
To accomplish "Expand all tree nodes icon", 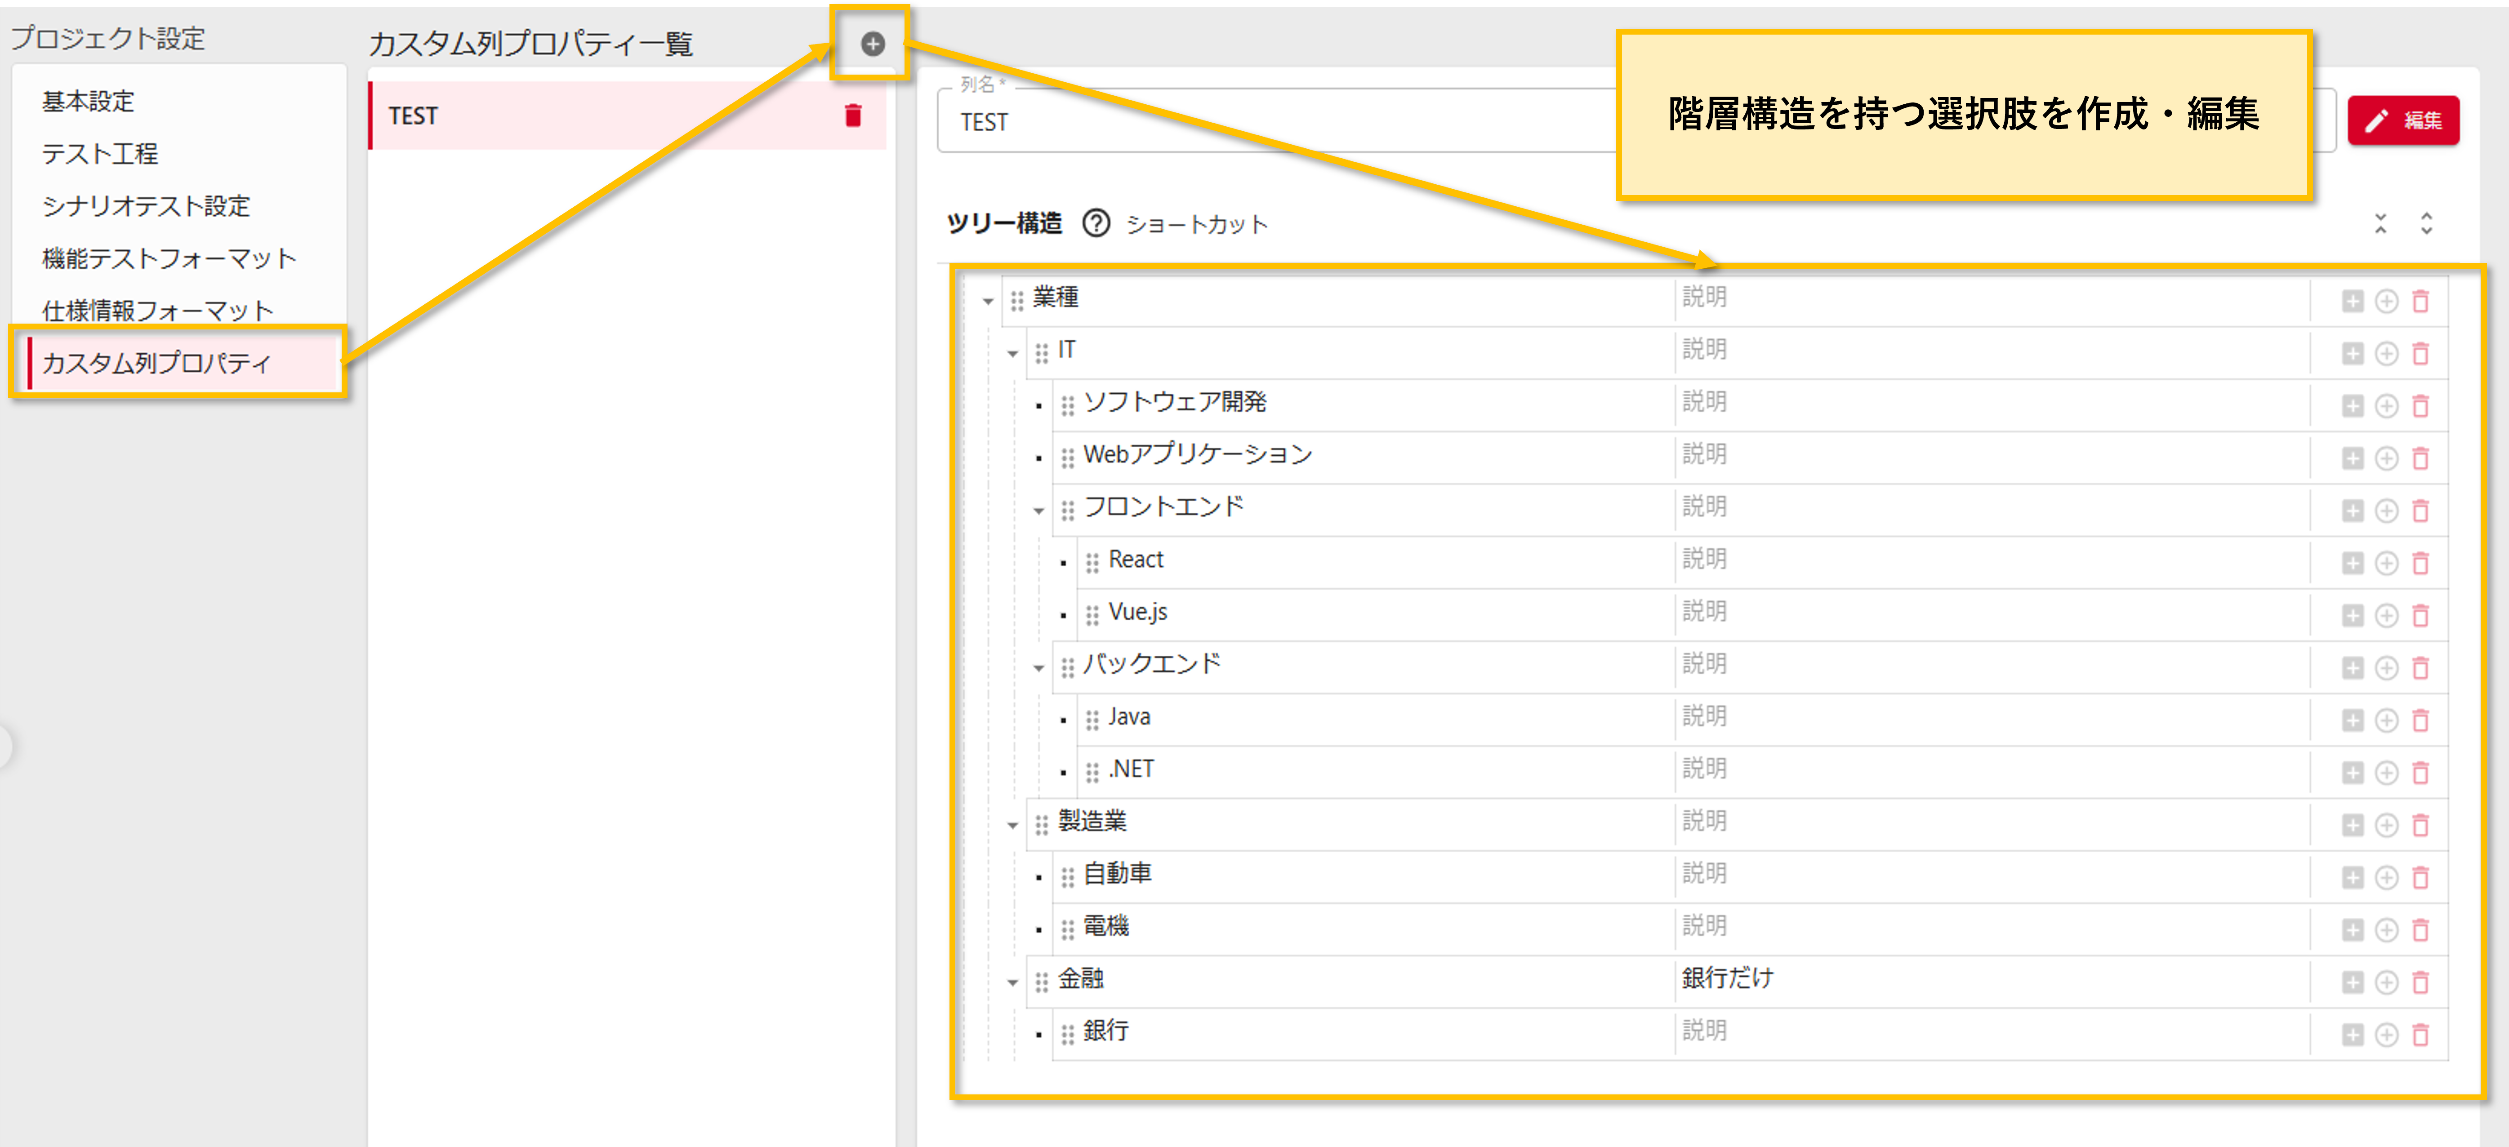I will coord(2426,224).
